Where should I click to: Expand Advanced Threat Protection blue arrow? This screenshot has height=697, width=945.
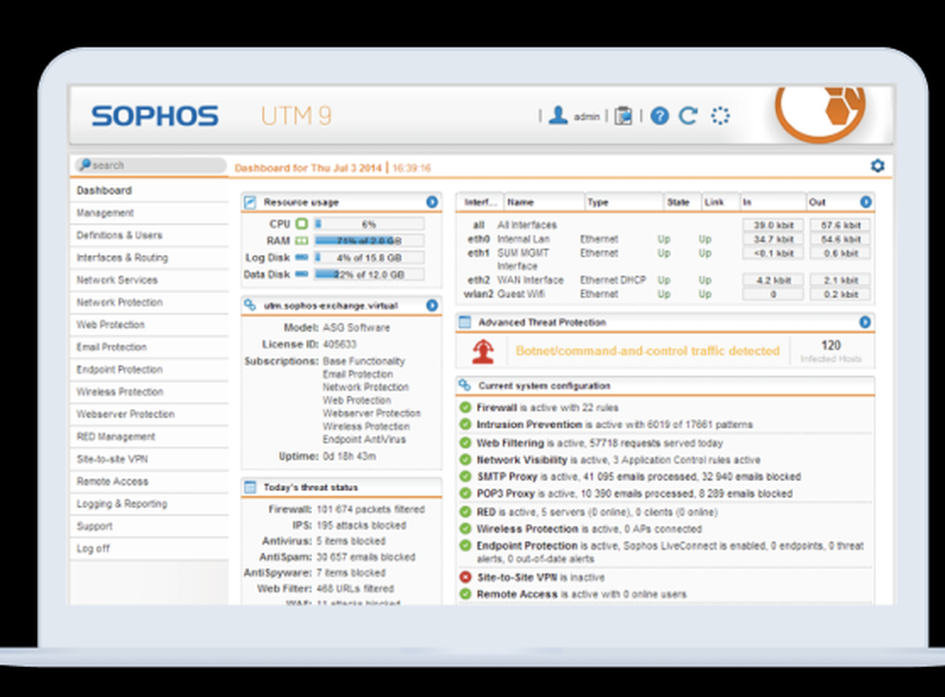tap(865, 322)
